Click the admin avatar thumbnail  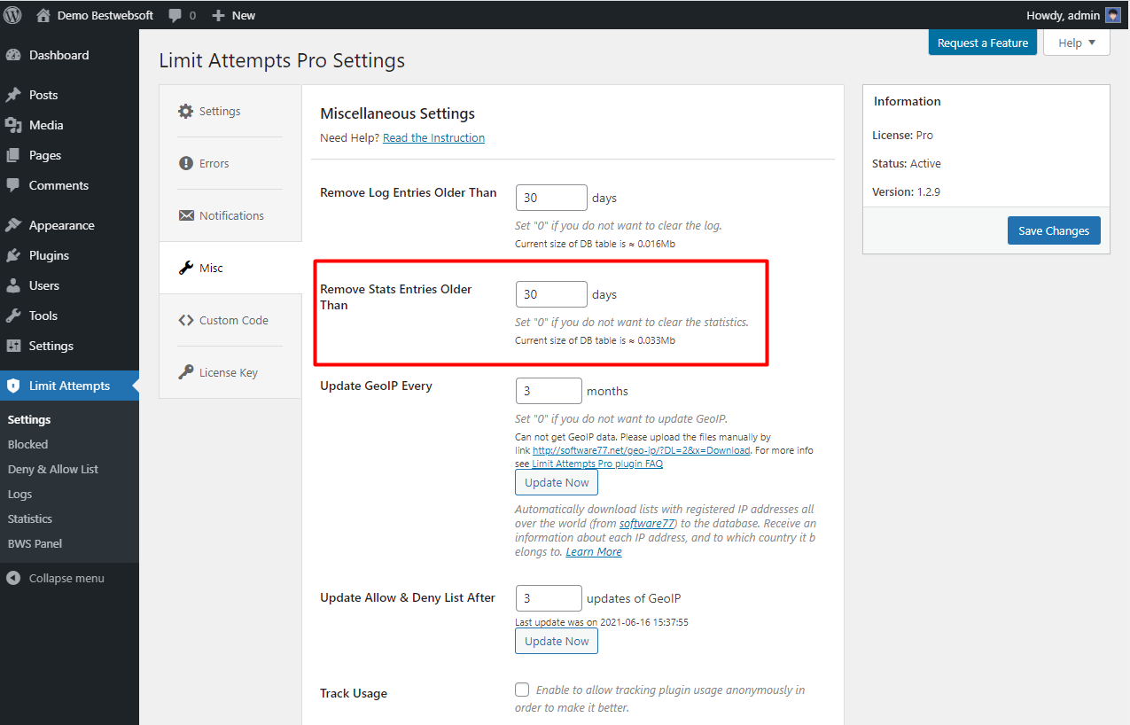pyautogui.click(x=1113, y=15)
